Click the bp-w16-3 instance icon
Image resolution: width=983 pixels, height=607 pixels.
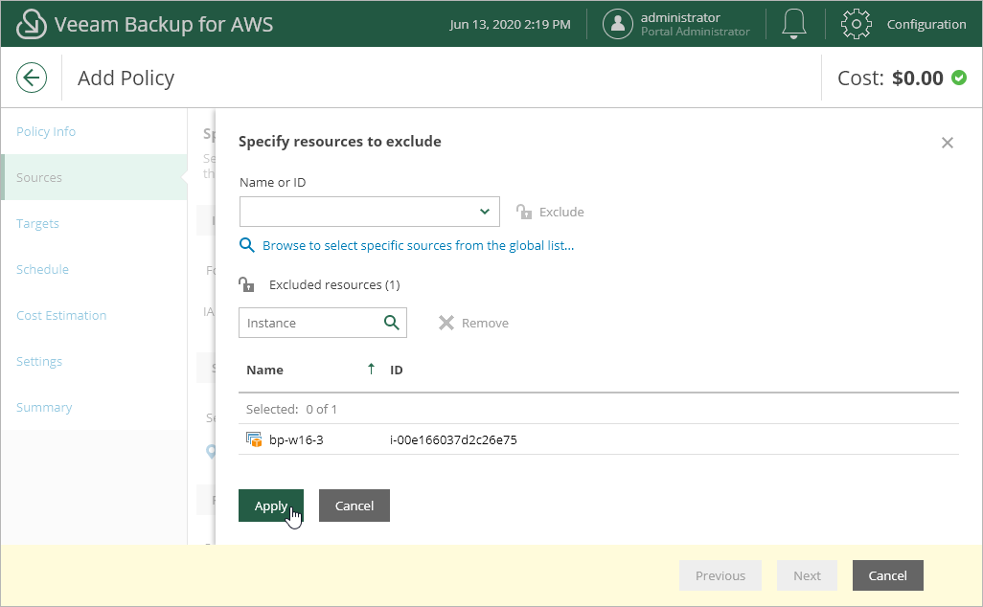(x=254, y=439)
